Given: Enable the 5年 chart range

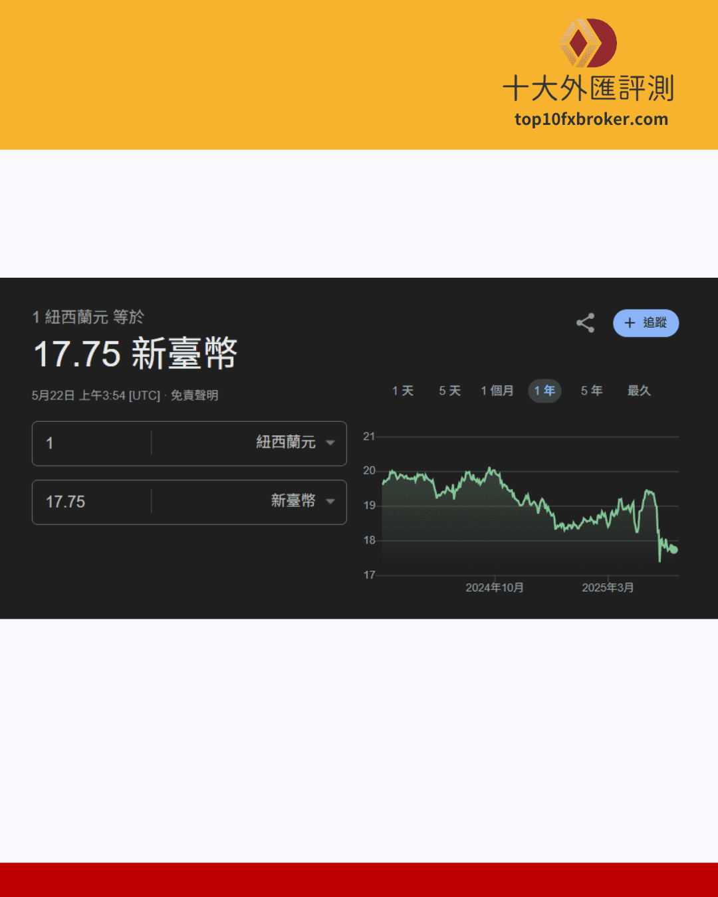Looking at the screenshot, I should point(591,391).
